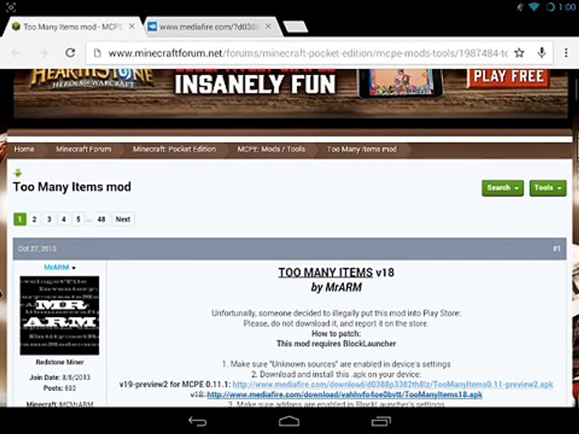Go to Next page of thread
This screenshot has height=434, width=579.
pyautogui.click(x=123, y=219)
